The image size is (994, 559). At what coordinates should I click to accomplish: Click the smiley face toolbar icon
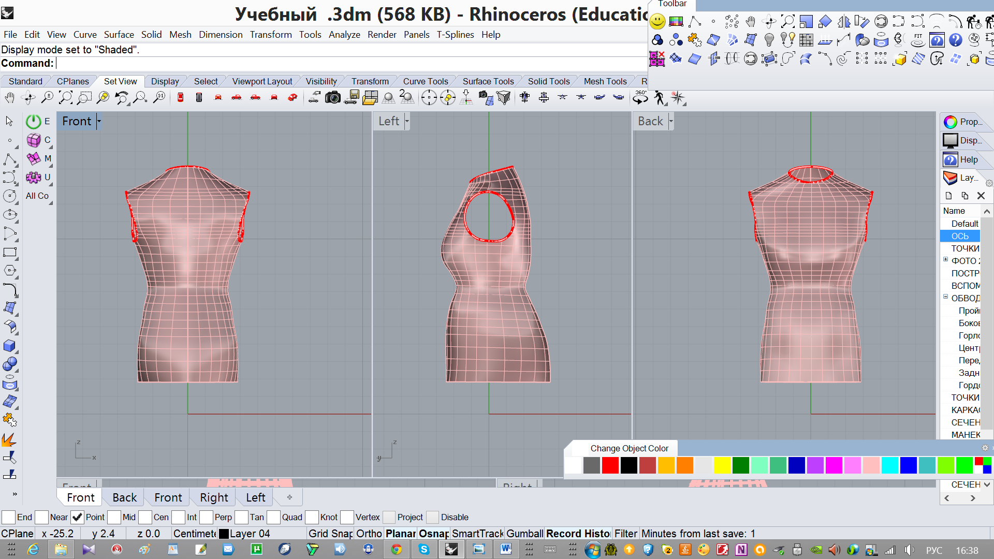(657, 22)
